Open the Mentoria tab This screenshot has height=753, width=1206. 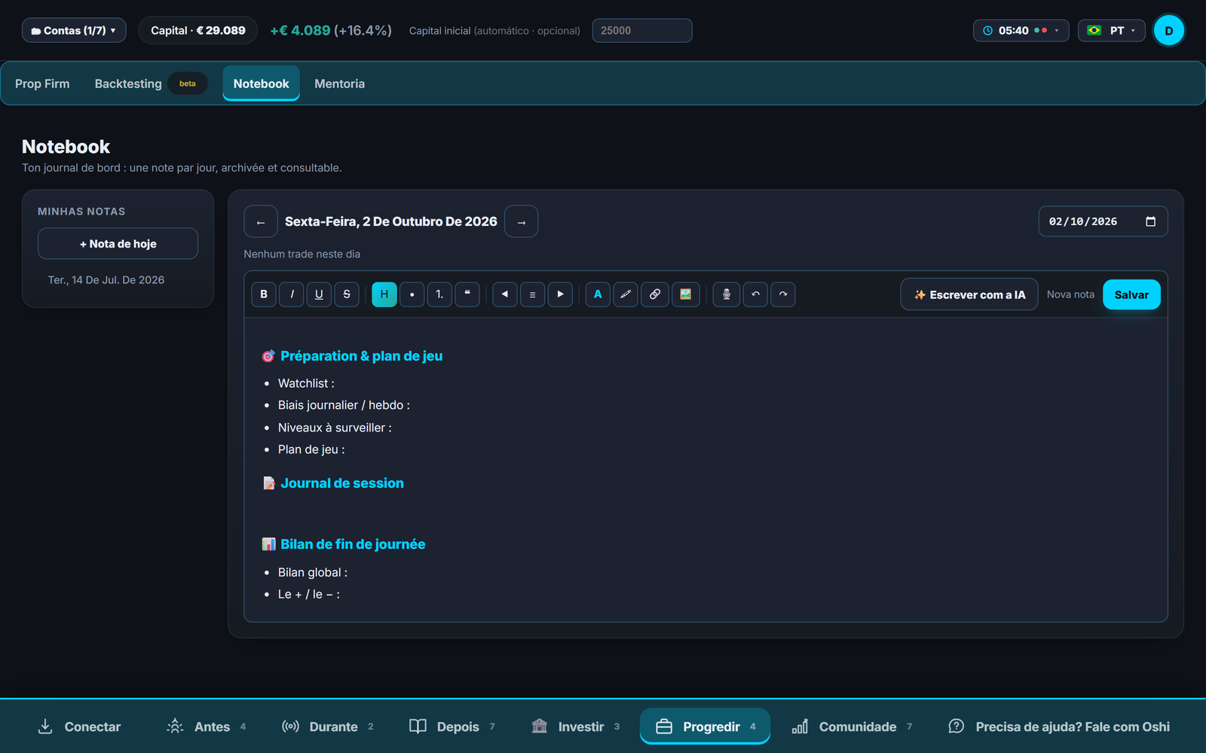click(x=339, y=84)
